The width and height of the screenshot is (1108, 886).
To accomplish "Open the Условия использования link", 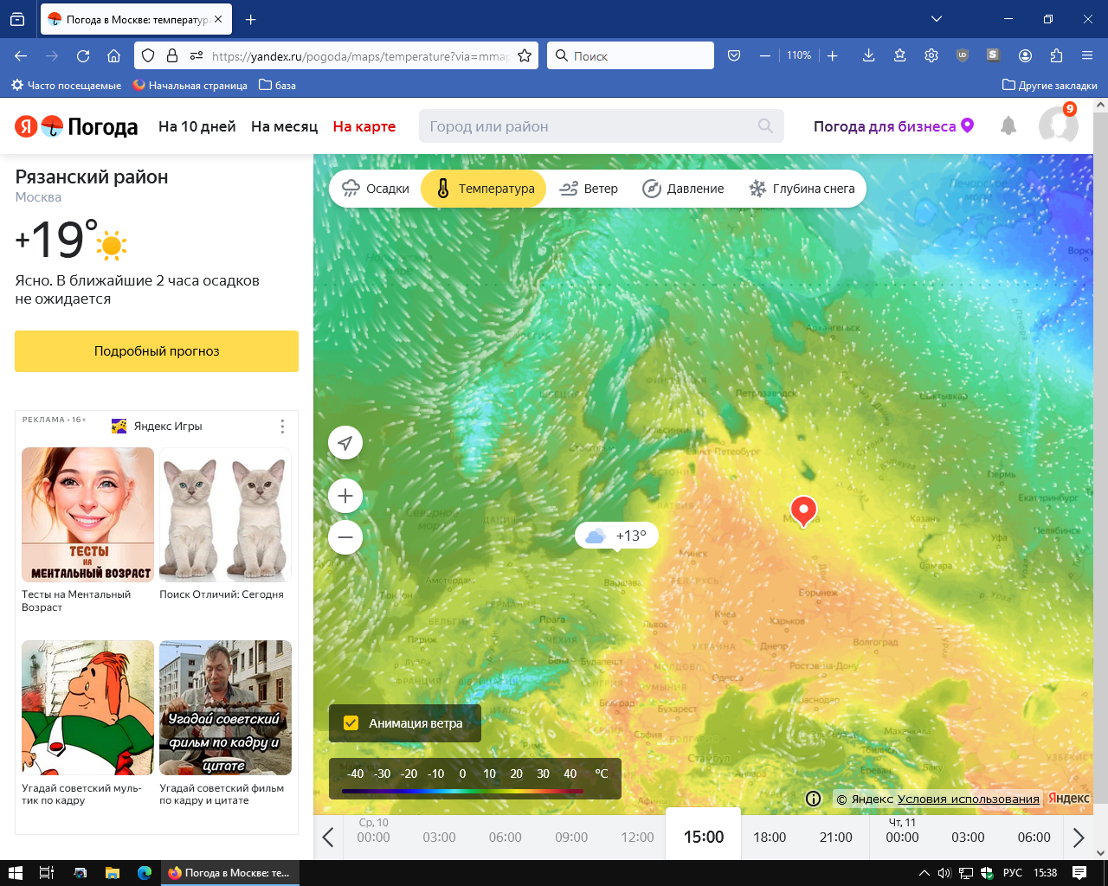I will [x=968, y=799].
